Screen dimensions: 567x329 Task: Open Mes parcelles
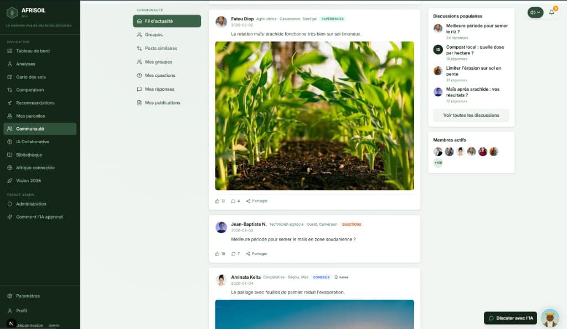pos(40,116)
